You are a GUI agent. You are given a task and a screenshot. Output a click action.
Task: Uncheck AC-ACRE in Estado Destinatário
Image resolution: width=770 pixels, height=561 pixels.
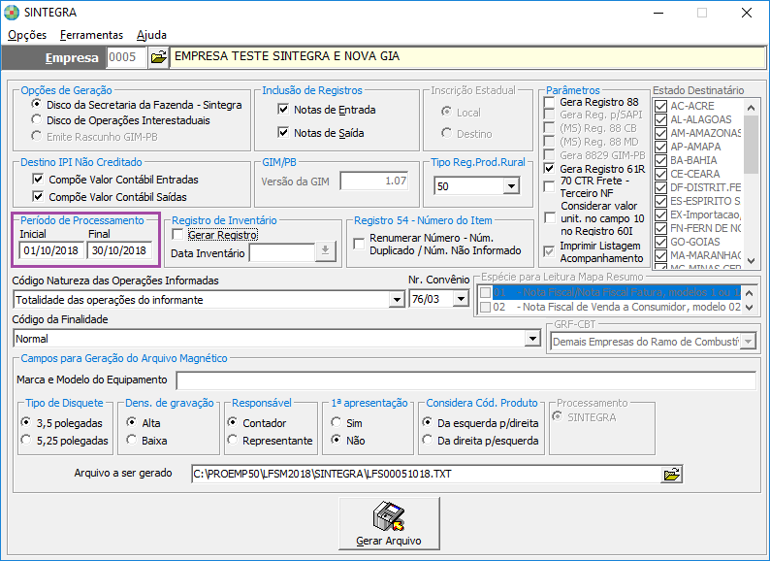tap(661, 106)
